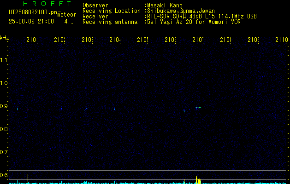Click the Receiver field label
Image resolution: width=290 pixels, height=184 pixels.
click(95, 17)
